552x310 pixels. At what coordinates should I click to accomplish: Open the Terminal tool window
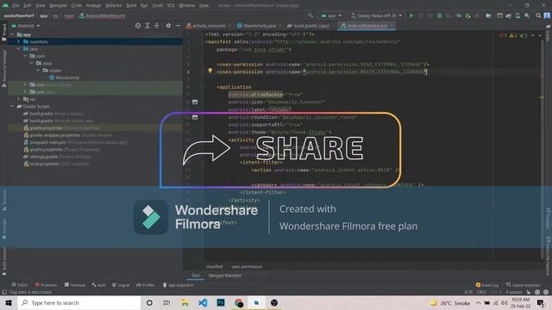pyautogui.click(x=75, y=285)
